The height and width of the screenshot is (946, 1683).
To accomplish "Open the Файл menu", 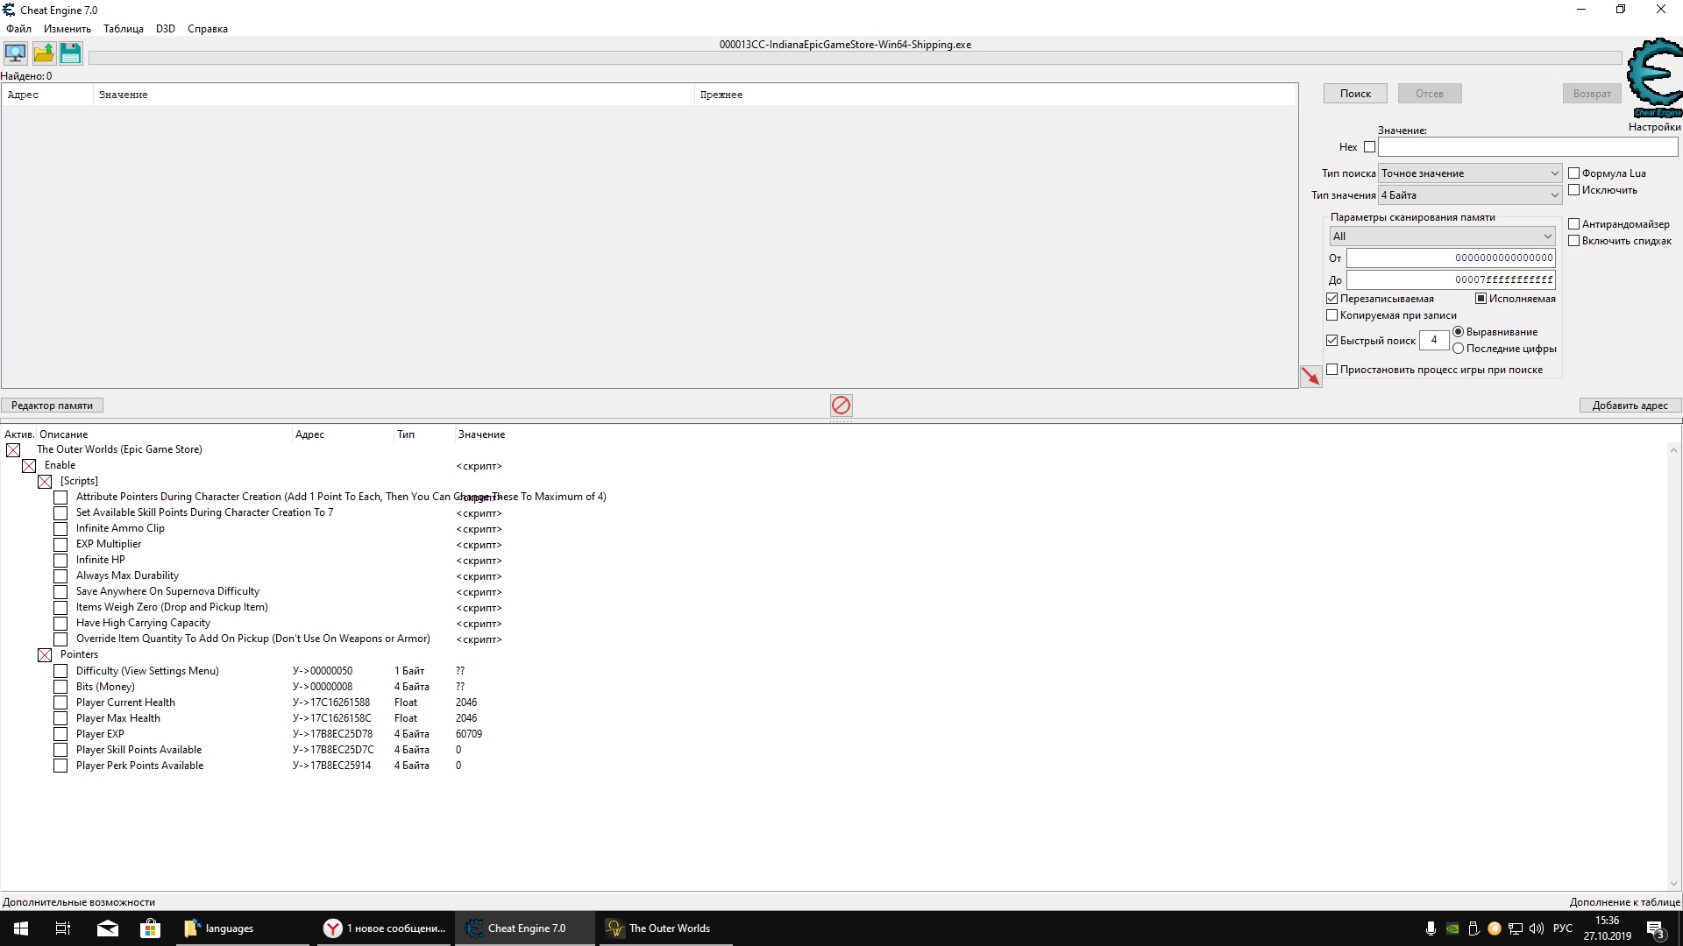I will tap(18, 29).
